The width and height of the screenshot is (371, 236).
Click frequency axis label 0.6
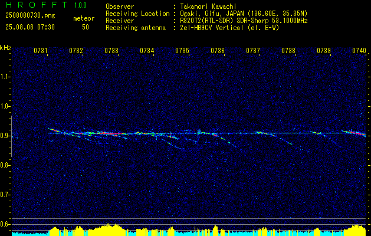[5, 224]
